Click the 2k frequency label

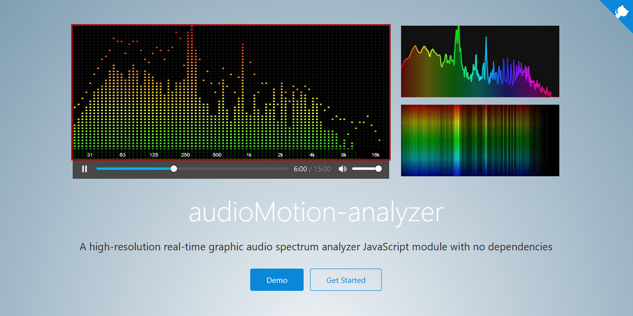click(280, 155)
